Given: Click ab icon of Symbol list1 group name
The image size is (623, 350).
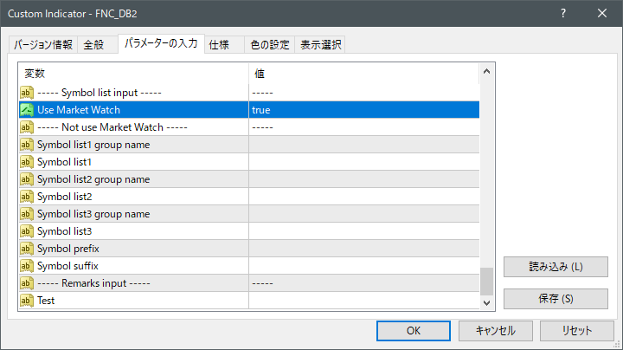Looking at the screenshot, I should pos(27,145).
